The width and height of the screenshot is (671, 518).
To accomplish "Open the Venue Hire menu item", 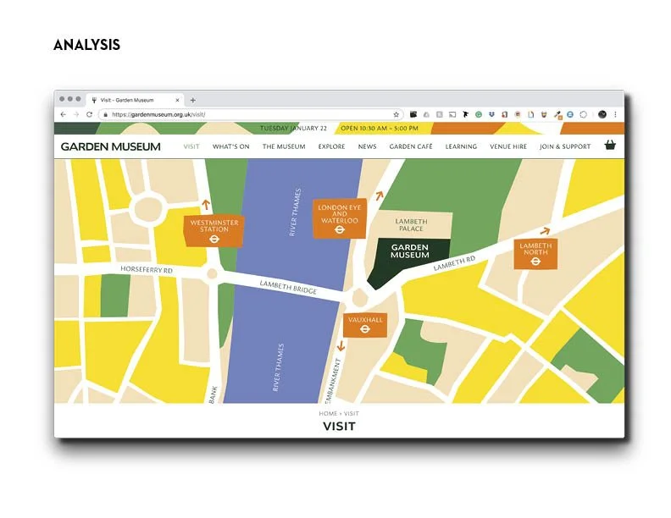I will (x=508, y=146).
